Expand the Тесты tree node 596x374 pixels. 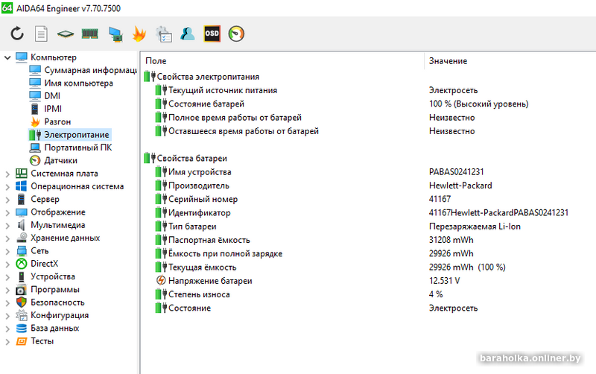(x=7, y=342)
